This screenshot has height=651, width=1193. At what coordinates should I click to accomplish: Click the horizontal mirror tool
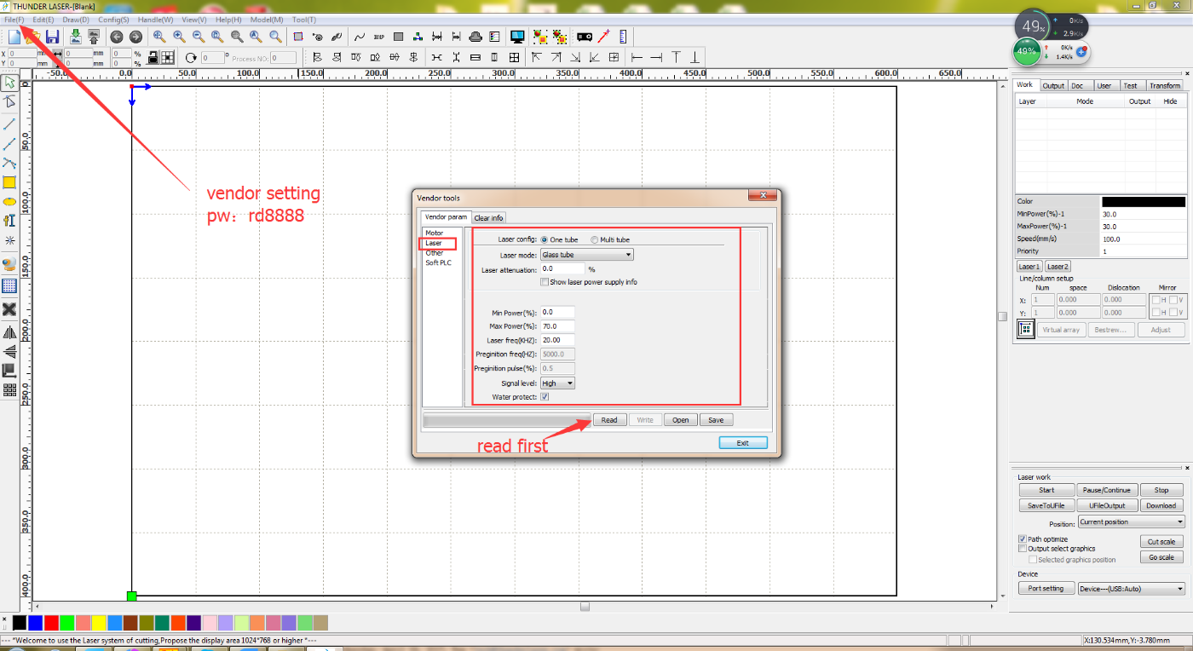pos(9,332)
